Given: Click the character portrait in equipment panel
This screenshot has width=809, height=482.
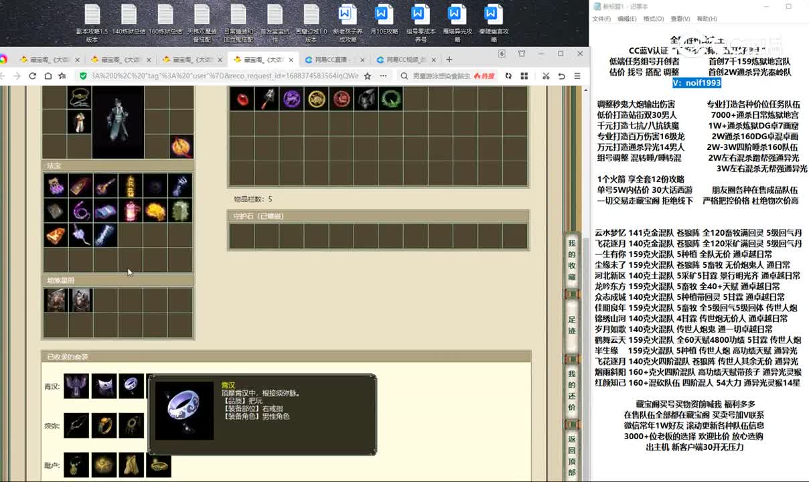Looking at the screenshot, I should [x=118, y=122].
